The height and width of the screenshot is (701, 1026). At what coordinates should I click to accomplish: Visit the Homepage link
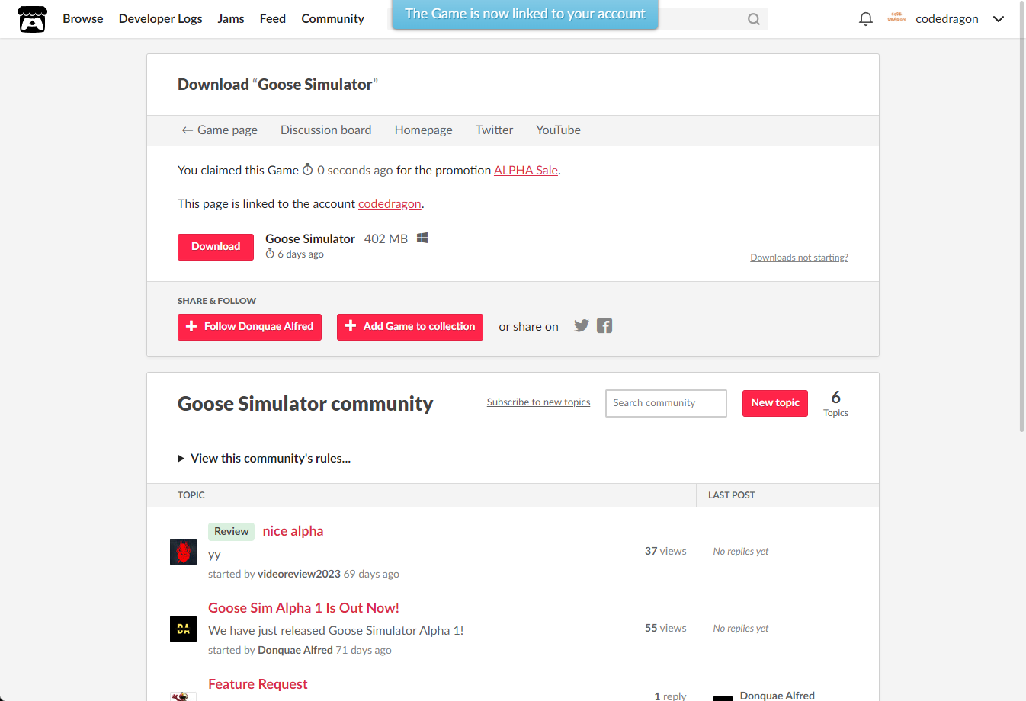pyautogui.click(x=424, y=130)
